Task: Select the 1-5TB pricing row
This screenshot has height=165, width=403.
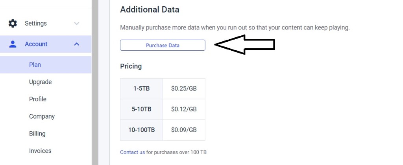Action: (x=163, y=89)
